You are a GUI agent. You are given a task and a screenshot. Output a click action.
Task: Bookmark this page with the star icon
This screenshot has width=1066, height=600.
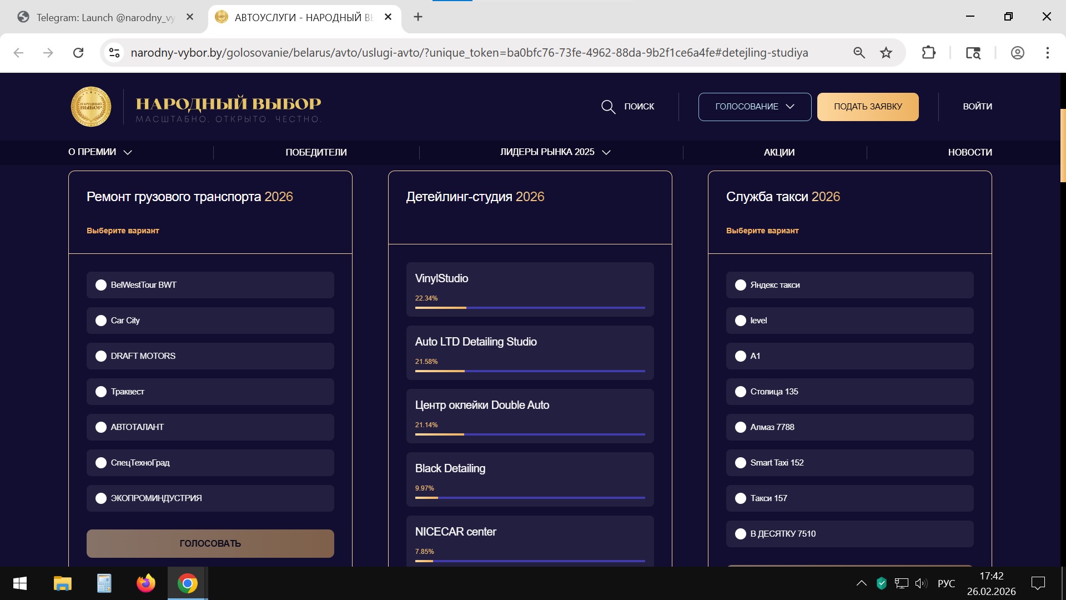pyautogui.click(x=886, y=53)
